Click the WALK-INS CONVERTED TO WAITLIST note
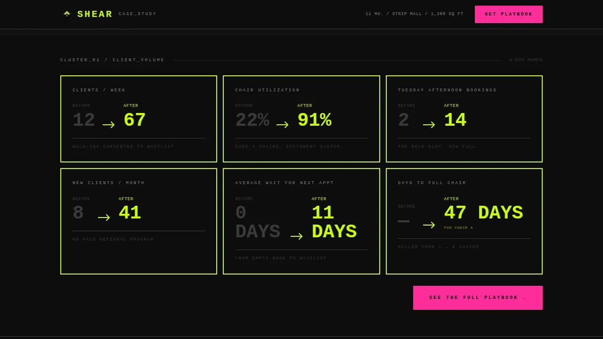This screenshot has width=603, height=339. pyautogui.click(x=123, y=147)
